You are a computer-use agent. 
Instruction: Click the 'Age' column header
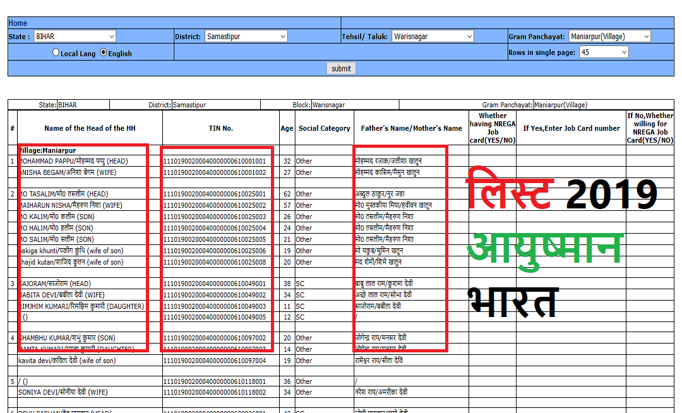[x=287, y=128]
